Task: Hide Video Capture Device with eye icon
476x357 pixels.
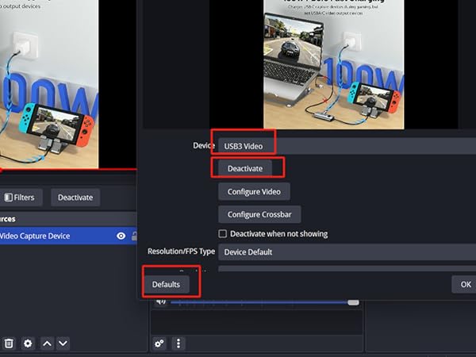Action: tap(121, 236)
